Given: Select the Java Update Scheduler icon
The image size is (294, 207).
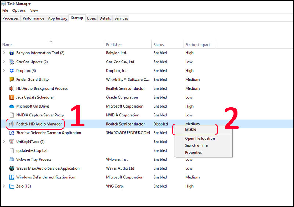Looking at the screenshot, I should (x=12, y=97).
